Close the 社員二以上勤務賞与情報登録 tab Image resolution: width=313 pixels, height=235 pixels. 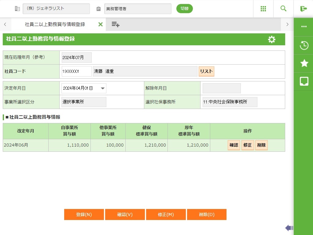[100, 24]
